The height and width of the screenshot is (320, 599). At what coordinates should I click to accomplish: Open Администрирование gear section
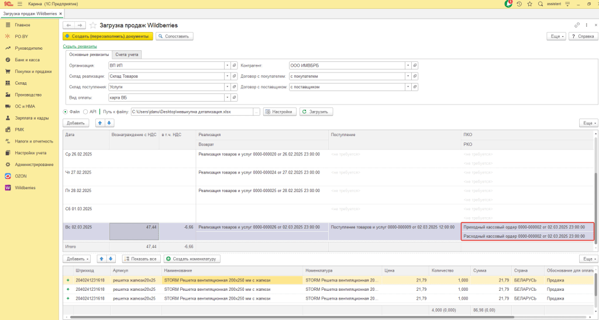coord(8,165)
